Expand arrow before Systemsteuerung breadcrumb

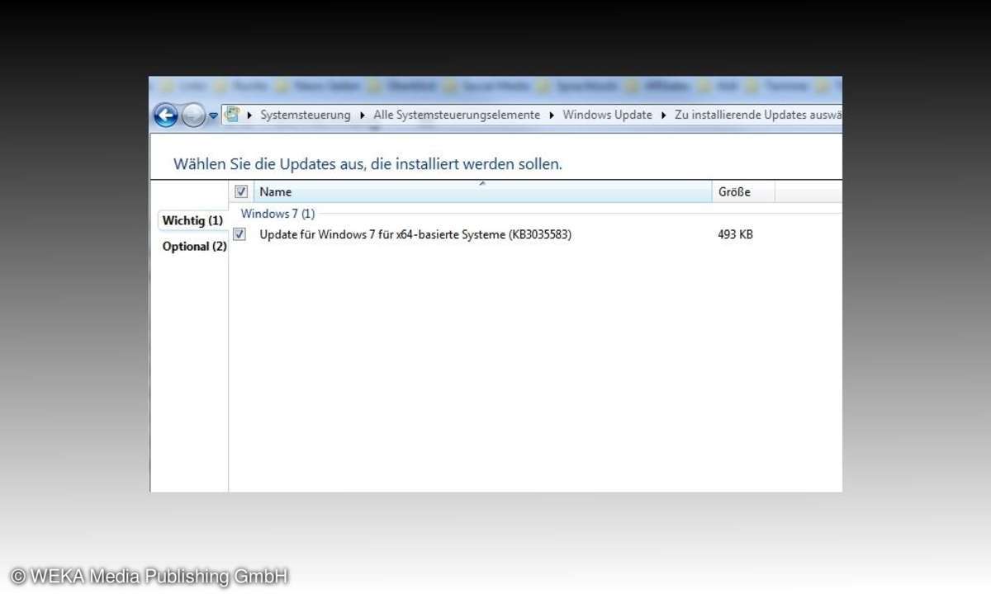pyautogui.click(x=250, y=115)
